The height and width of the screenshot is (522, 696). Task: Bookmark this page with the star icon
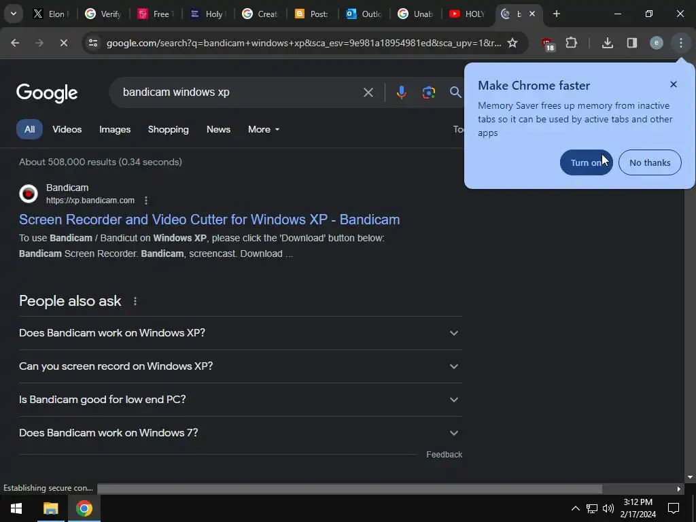point(512,43)
